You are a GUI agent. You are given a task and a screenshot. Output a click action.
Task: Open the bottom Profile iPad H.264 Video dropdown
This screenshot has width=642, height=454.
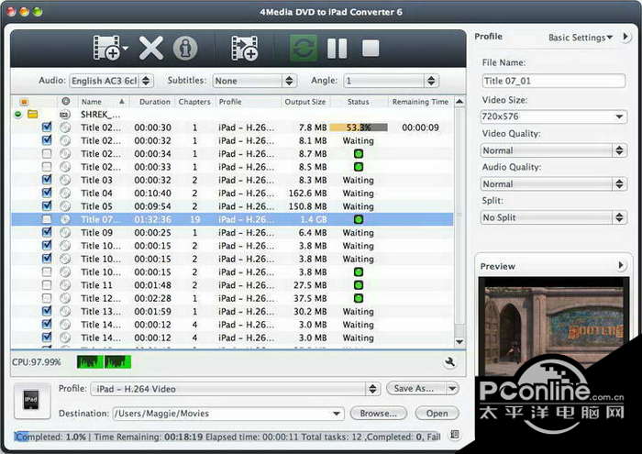235,389
